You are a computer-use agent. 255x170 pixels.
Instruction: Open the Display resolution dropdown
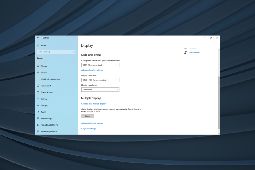point(100,80)
